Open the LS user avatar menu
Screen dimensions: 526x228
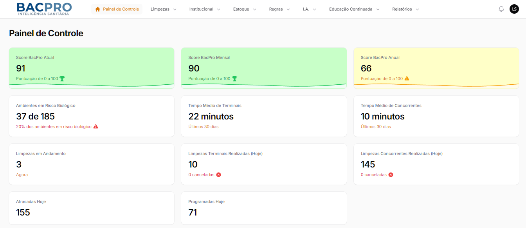[x=514, y=9]
